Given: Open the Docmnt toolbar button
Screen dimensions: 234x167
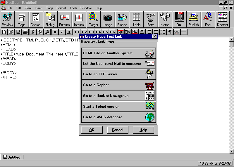Looking at the screenshot, I should (222, 20).
